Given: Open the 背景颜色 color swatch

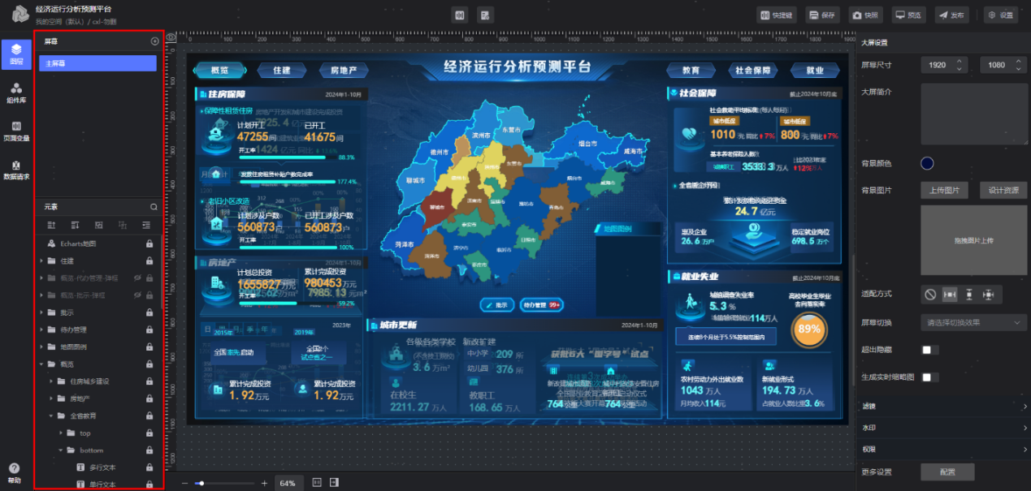Looking at the screenshot, I should 927,164.
